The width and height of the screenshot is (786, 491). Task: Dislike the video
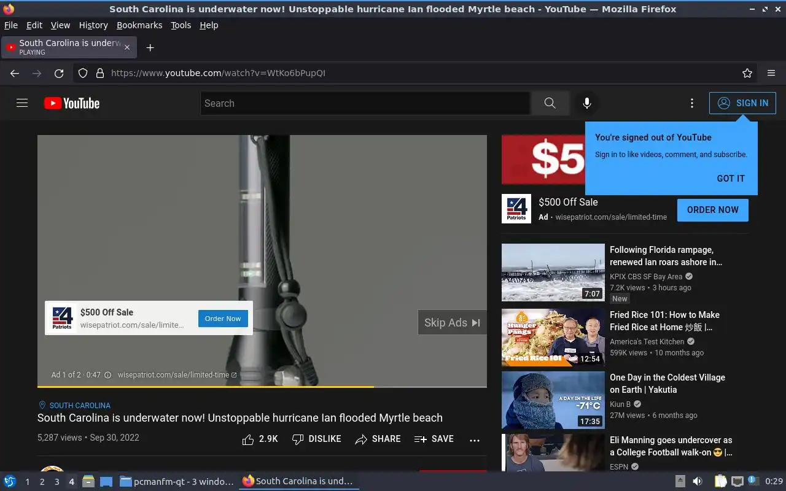tap(317, 439)
